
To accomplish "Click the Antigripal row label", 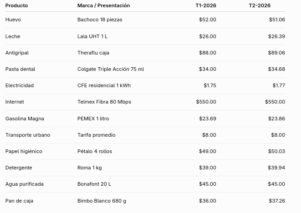I will tap(17, 53).
